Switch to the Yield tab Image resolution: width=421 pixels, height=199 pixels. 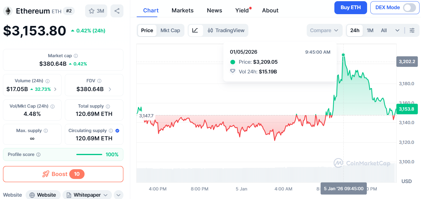pos(242,10)
